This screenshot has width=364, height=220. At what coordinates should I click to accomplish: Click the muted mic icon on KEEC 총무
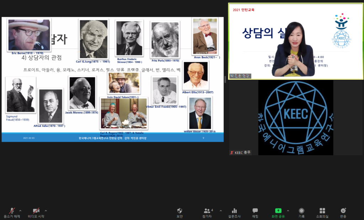[232, 152]
